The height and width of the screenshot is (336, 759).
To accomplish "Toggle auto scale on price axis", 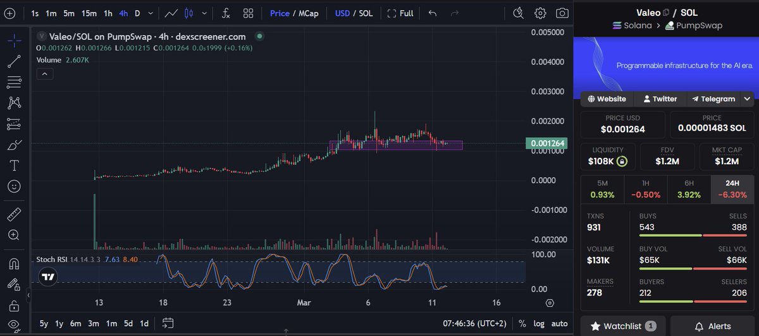I will 559,323.
